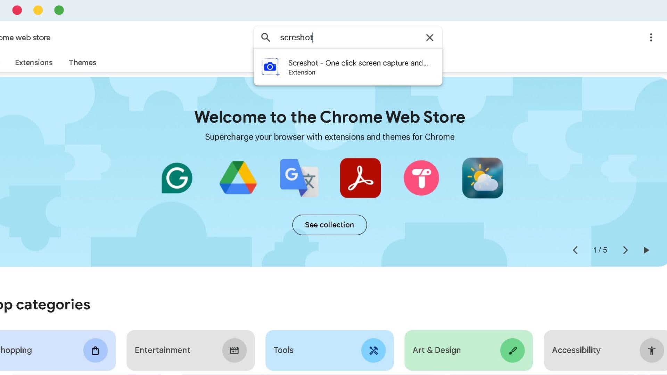
Task: Open the Tools category card
Action: click(330, 350)
